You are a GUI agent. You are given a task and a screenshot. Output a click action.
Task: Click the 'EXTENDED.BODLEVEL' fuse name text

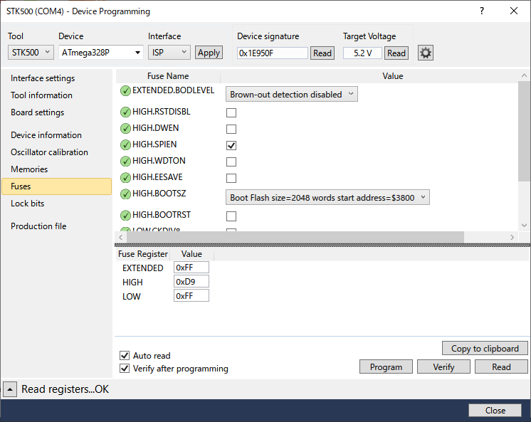174,90
